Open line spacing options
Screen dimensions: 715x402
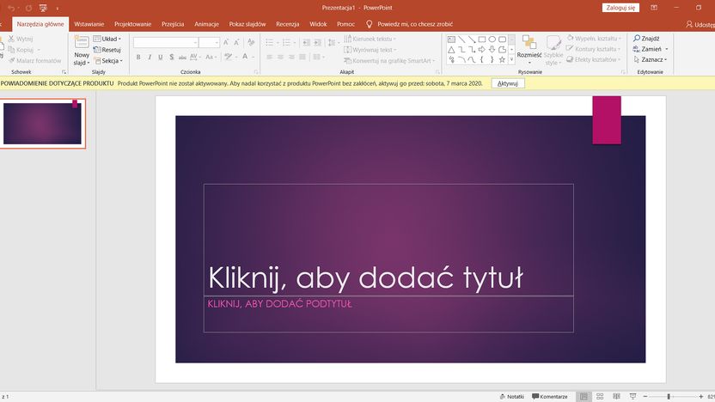click(333, 42)
